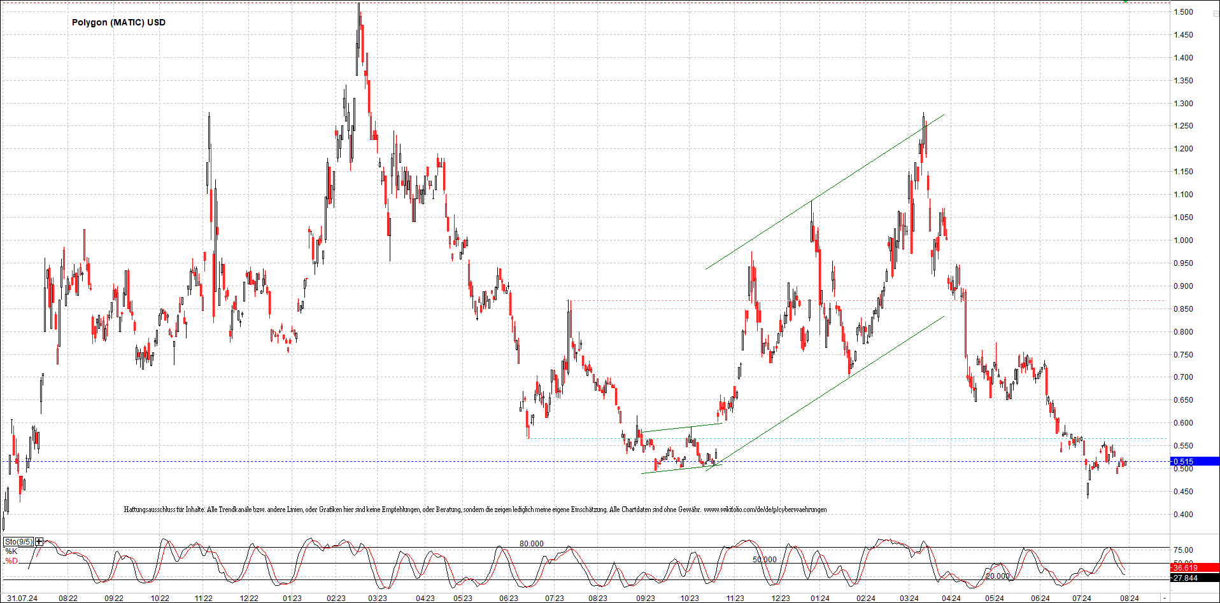Click the minus button at the bottom right of the date axis
The height and width of the screenshot is (603, 1220).
1165,598
